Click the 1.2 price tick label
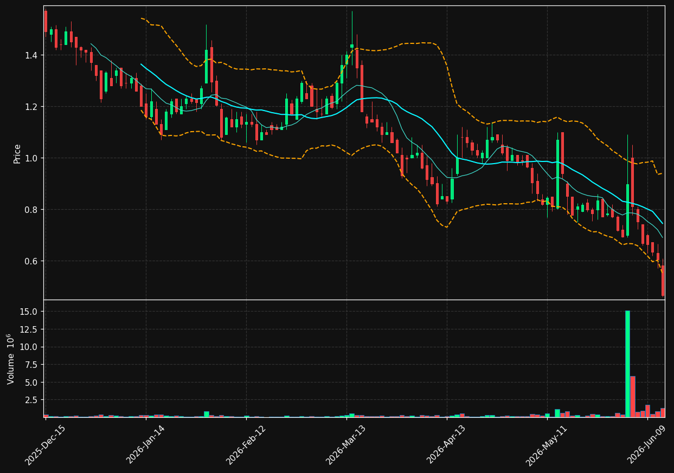This screenshot has height=473, width=674. coord(31,107)
